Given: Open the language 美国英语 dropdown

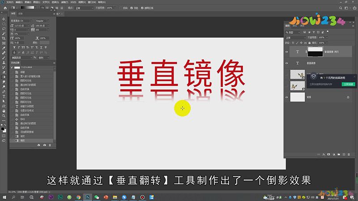Looking at the screenshot, I should (21, 58).
